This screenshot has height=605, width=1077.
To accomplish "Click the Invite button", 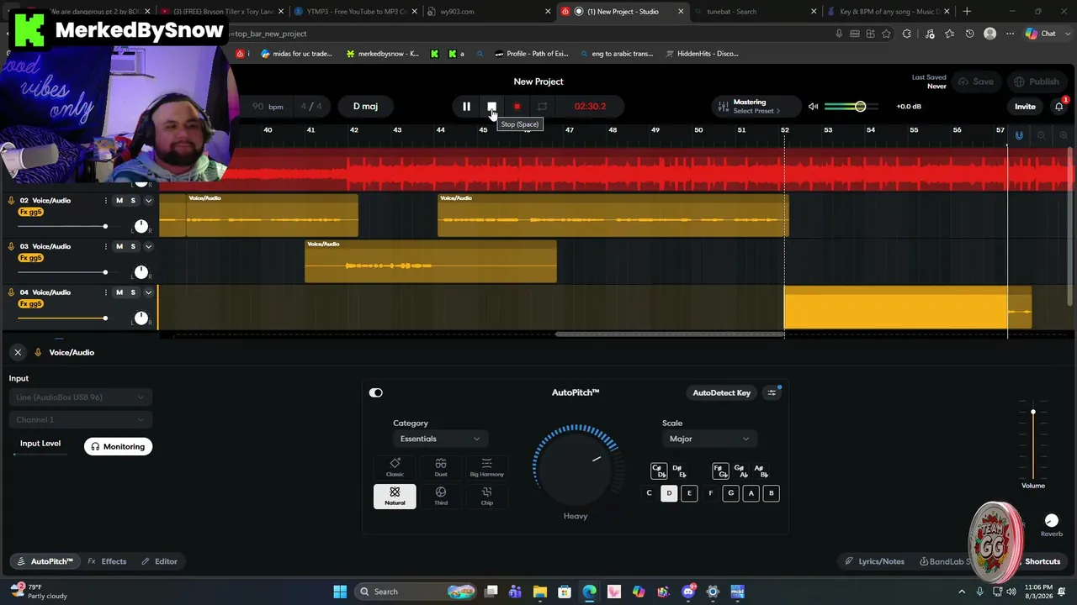I will click(1025, 107).
